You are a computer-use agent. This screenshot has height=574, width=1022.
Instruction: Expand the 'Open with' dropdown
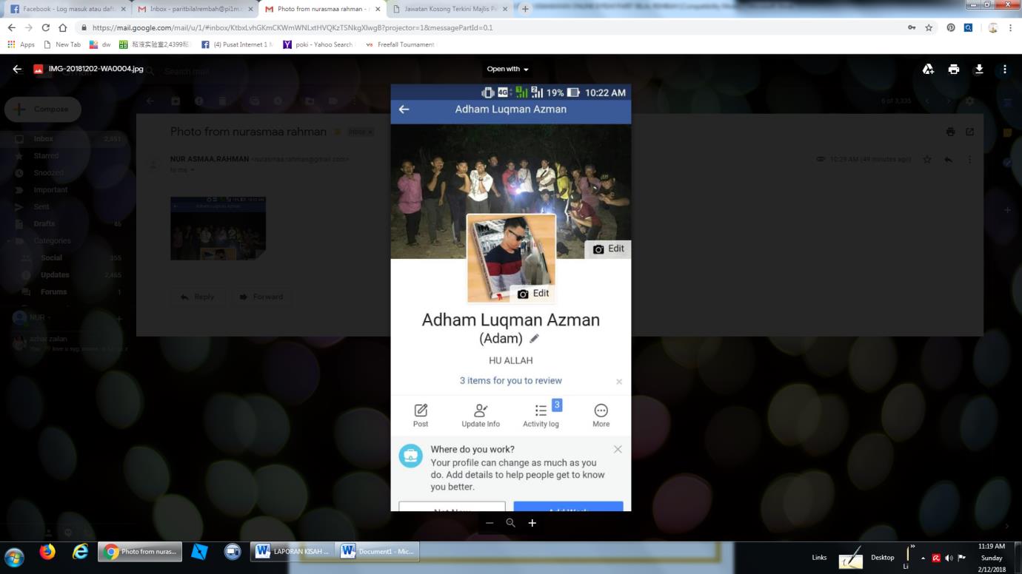tap(507, 70)
